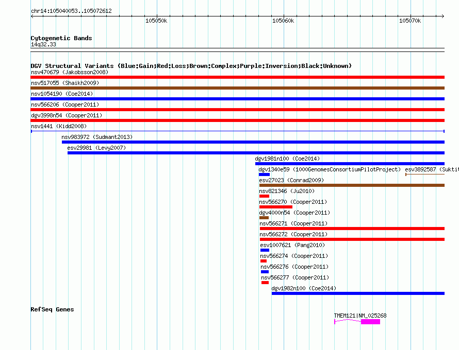
Task: Select the thin nsv1441 blue line feature
Action: [238, 131]
